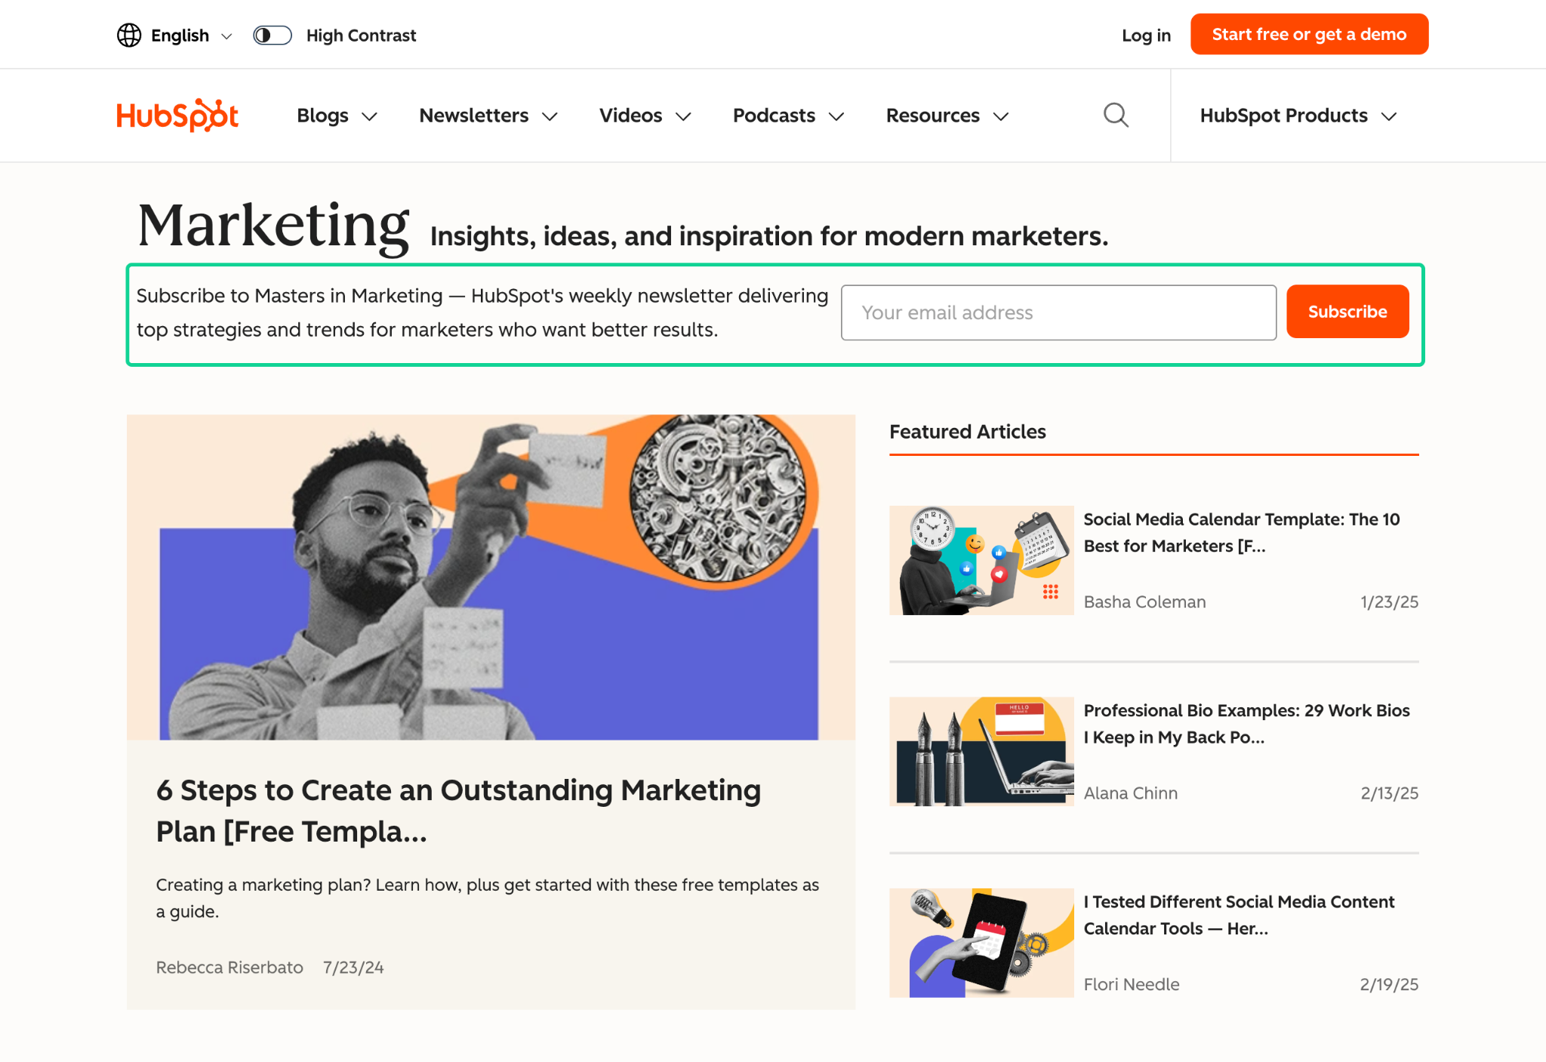Expand the HubSpot Products menu

pos(1298,115)
